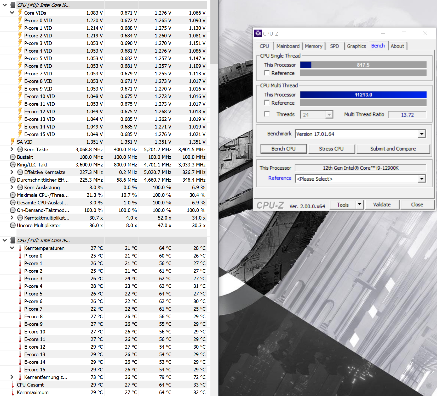Click the thermometer icon beside P-core 0 temperature
The image size is (437, 396).
pos(20,256)
